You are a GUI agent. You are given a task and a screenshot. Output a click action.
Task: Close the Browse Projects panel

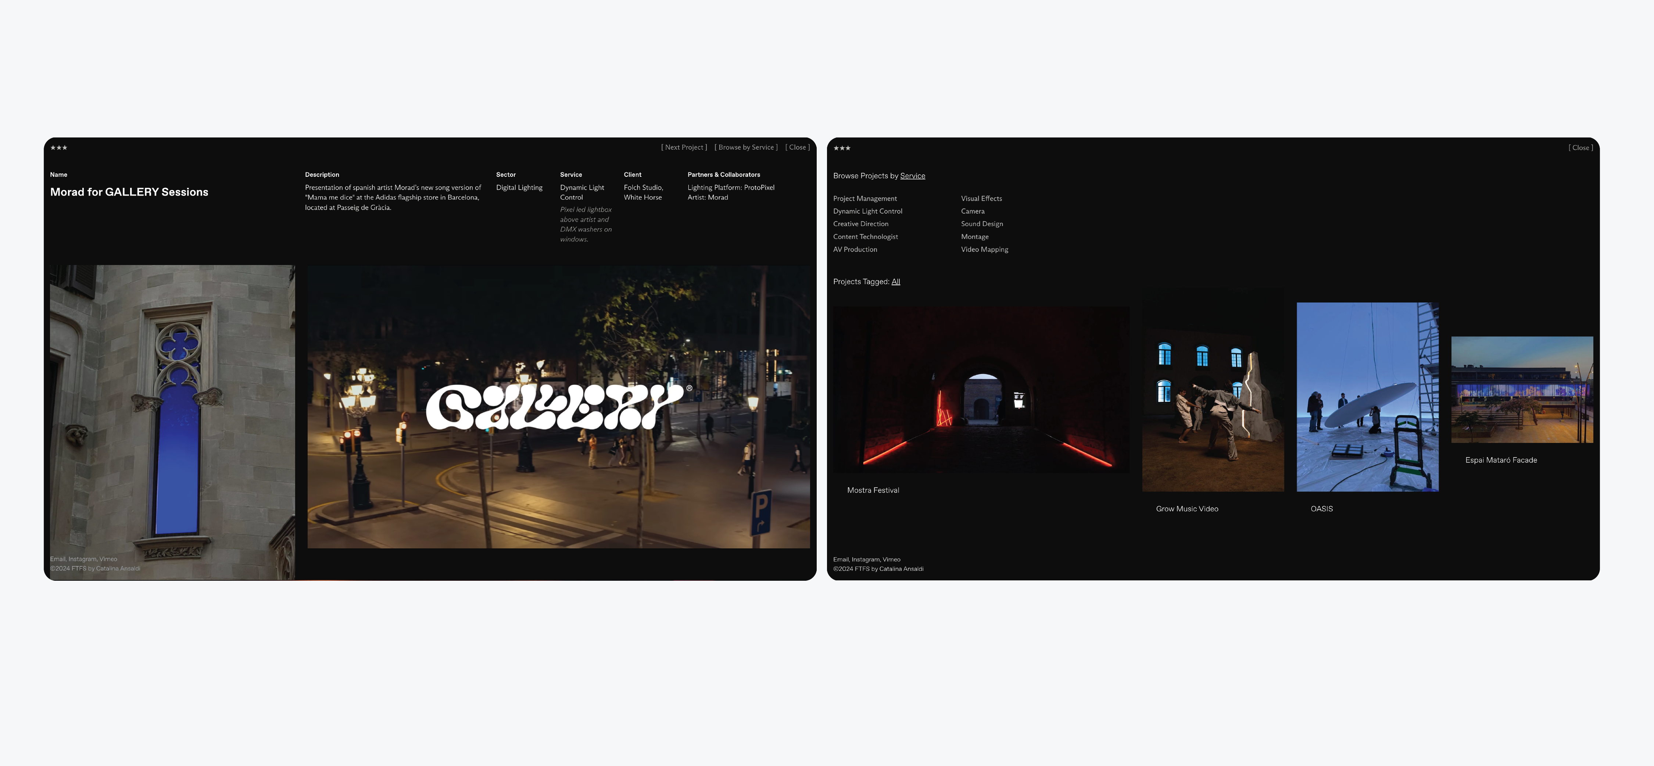coord(1580,148)
